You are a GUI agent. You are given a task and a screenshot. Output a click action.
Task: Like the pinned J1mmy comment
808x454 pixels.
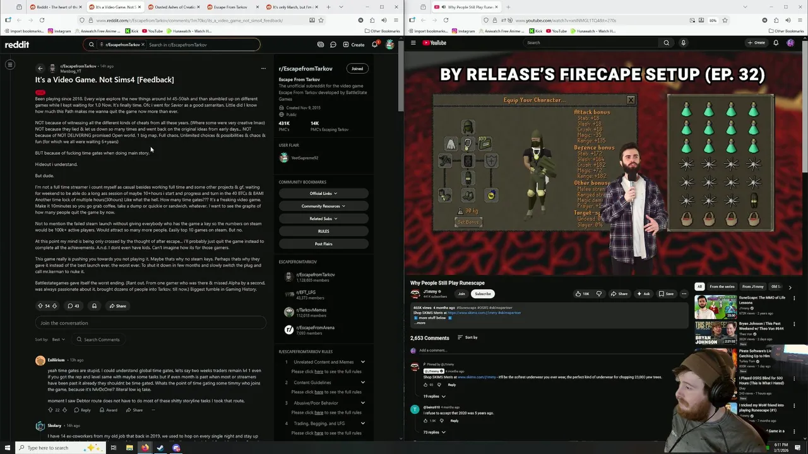[425, 384]
